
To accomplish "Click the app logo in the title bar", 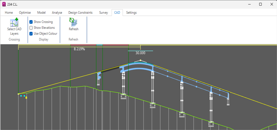I will [x=4, y=4].
